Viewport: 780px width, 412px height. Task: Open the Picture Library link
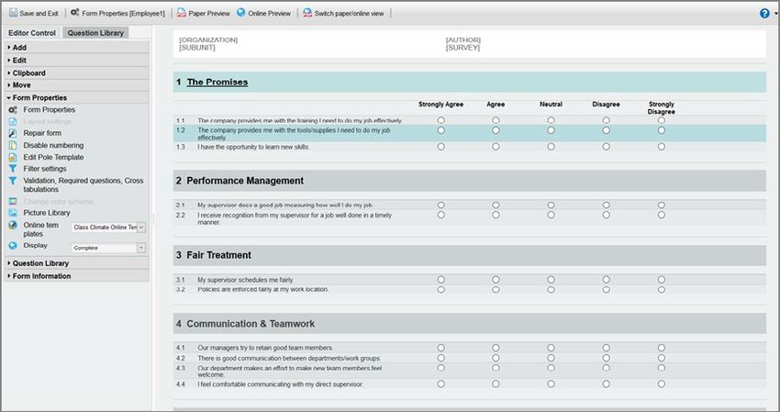[47, 213]
